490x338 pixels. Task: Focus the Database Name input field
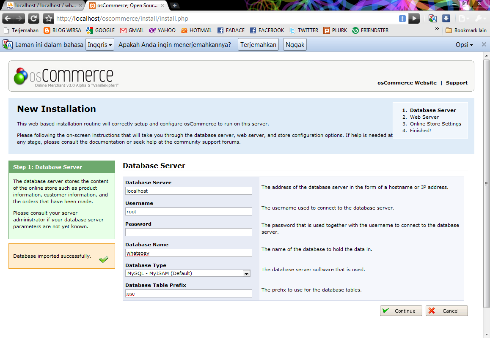(x=188, y=253)
